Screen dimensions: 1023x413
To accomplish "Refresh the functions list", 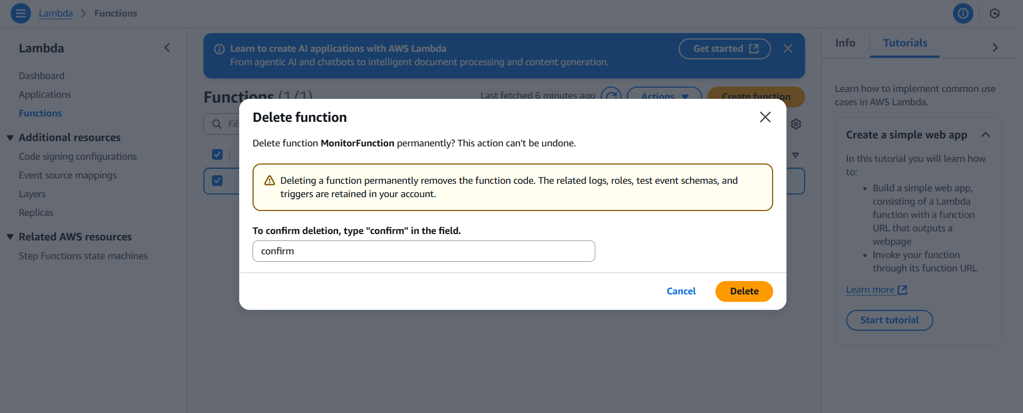I will [x=611, y=95].
